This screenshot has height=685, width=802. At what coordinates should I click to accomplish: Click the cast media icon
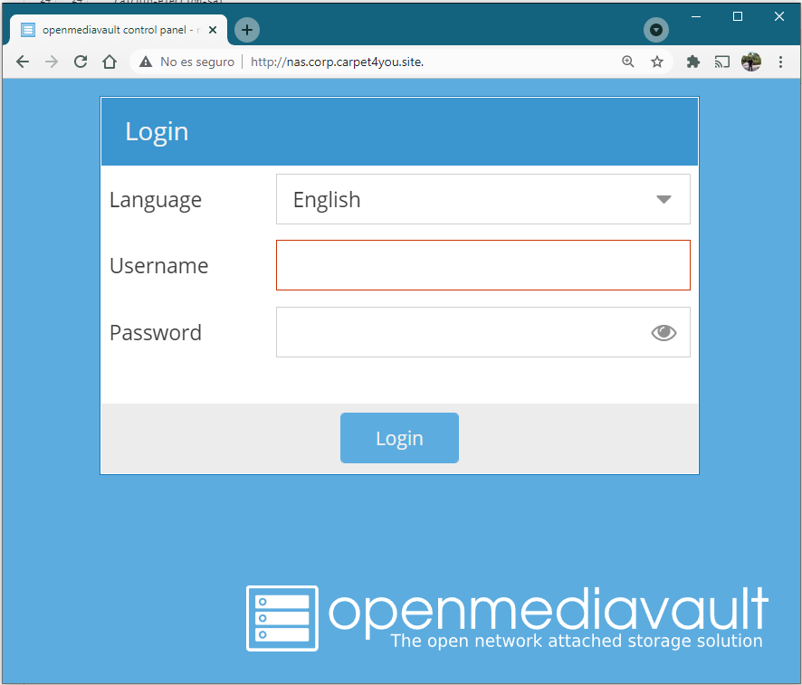click(x=721, y=62)
